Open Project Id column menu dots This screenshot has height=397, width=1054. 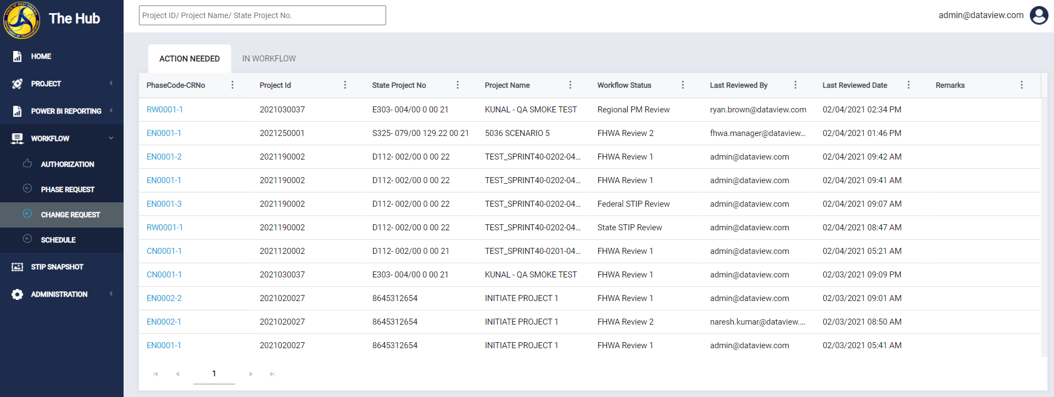pos(345,85)
